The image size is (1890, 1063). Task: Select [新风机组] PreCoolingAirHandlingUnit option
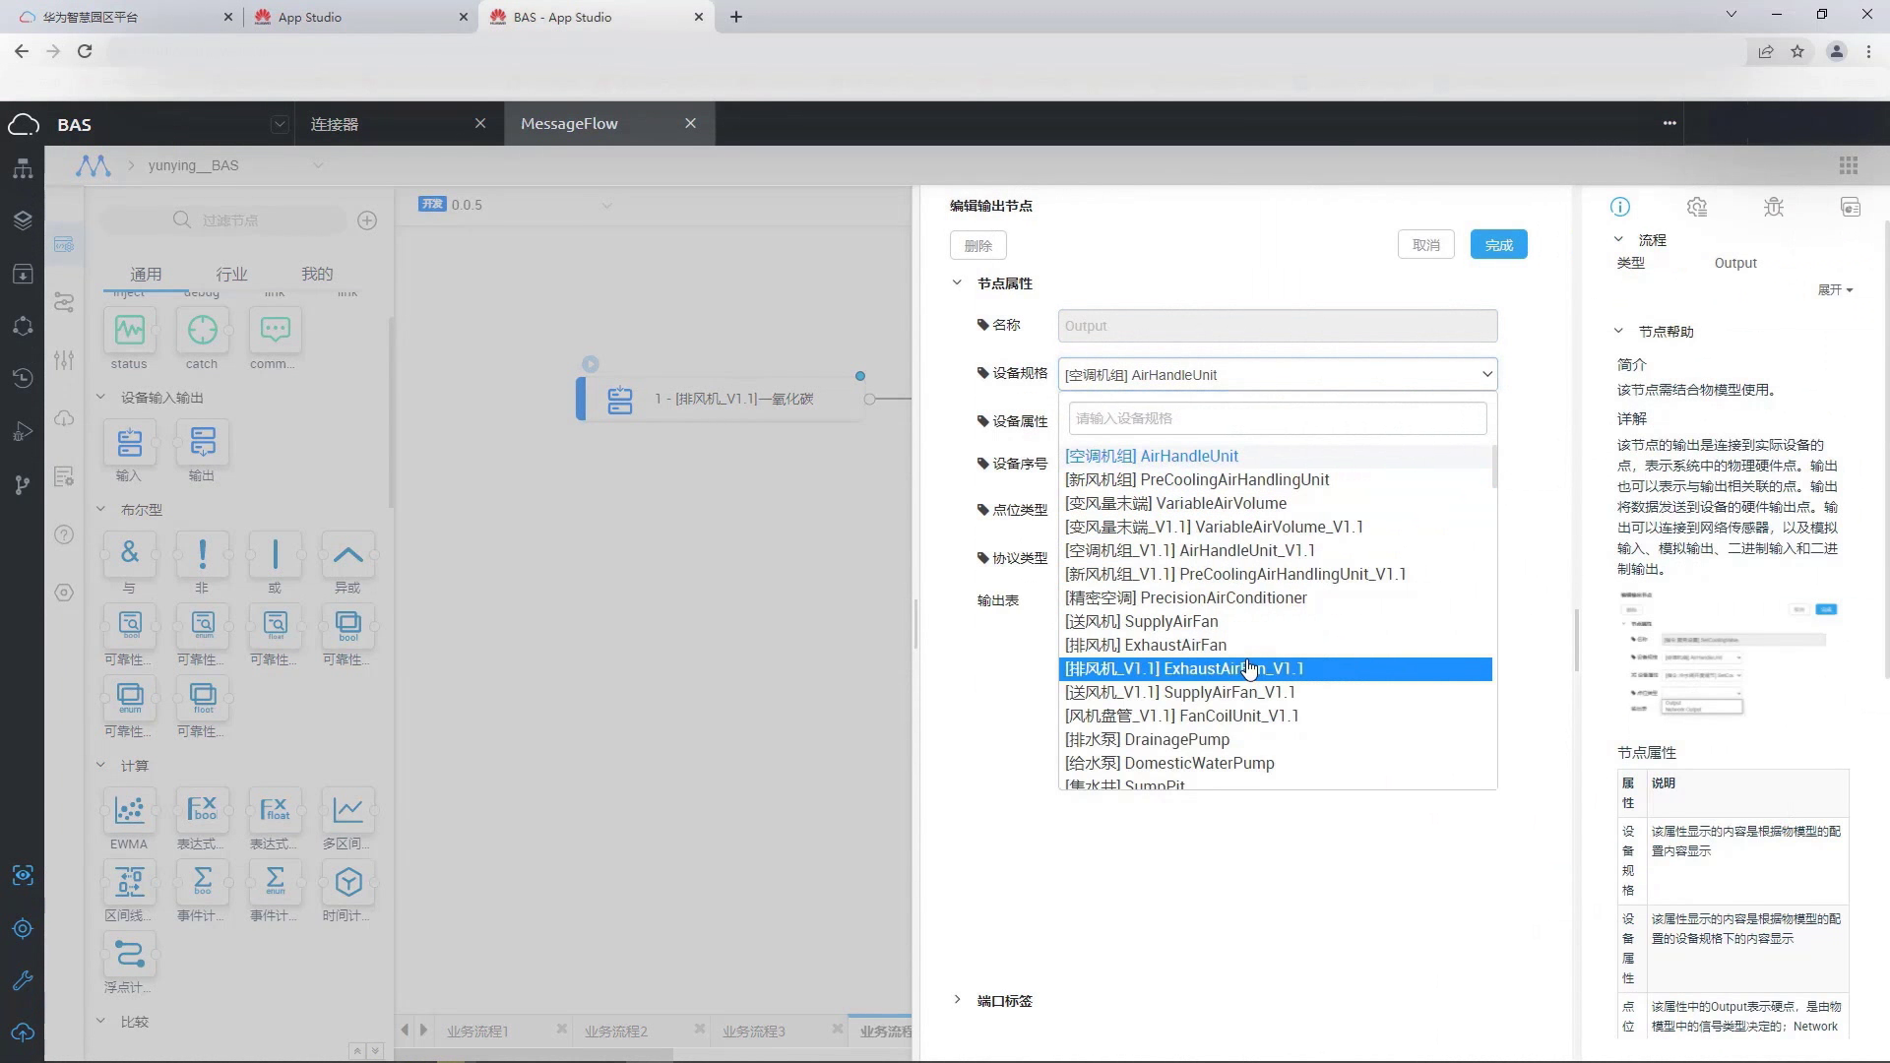[x=1276, y=479]
